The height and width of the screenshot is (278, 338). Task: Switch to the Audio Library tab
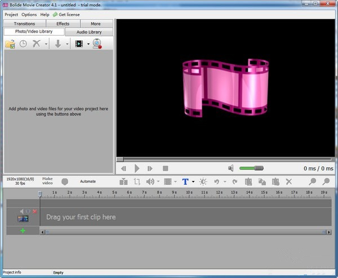click(x=89, y=32)
